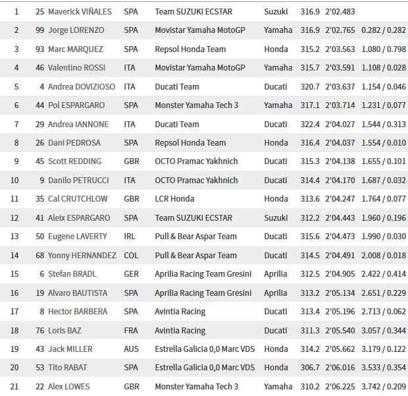This screenshot has height=396, width=408.
Task: Select Scott REDDING rider name
Action: point(74,161)
